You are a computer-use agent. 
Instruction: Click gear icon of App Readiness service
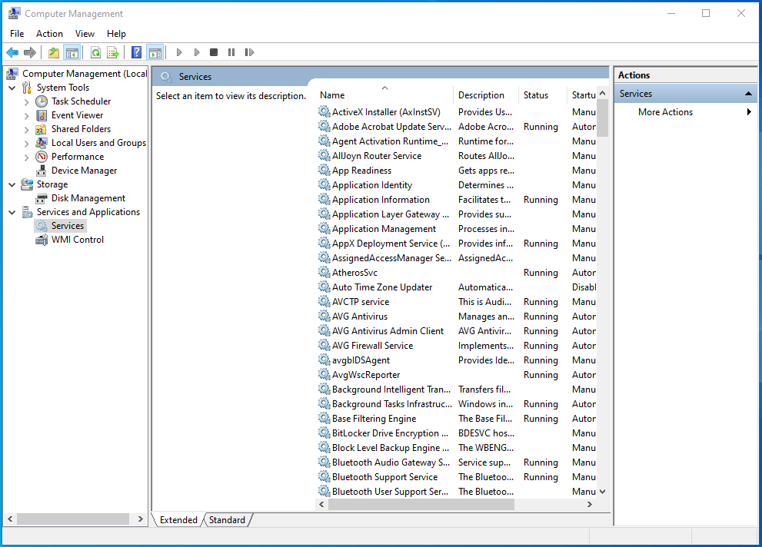[x=324, y=170]
